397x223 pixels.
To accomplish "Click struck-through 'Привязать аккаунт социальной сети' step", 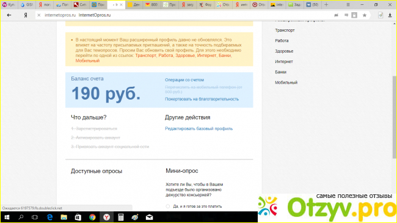I will pos(112,147).
